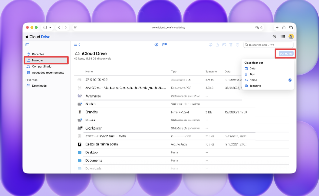The width and height of the screenshot is (319, 196).
Task: Choose Nome in the Classificar por menu
Action: click(268, 80)
